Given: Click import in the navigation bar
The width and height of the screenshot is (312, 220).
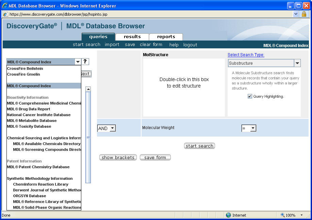Looking at the screenshot, I should 112,45.
